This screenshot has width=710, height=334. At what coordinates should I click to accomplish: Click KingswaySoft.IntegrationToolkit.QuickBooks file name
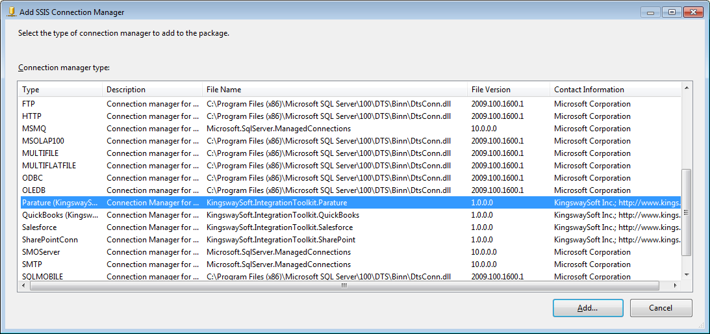[x=283, y=215]
